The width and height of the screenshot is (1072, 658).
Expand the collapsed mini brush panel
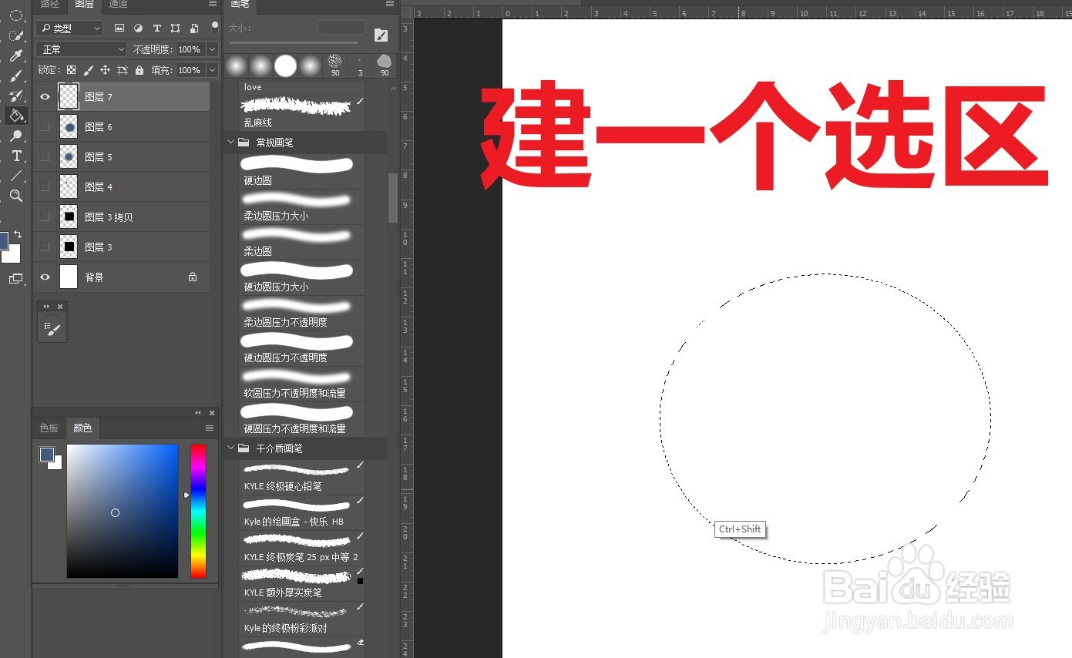(46, 307)
